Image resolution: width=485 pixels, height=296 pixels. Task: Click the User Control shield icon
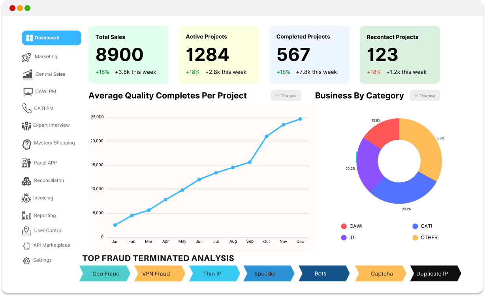coord(26,231)
